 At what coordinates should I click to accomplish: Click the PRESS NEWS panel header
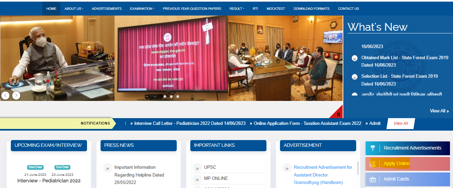(139, 145)
